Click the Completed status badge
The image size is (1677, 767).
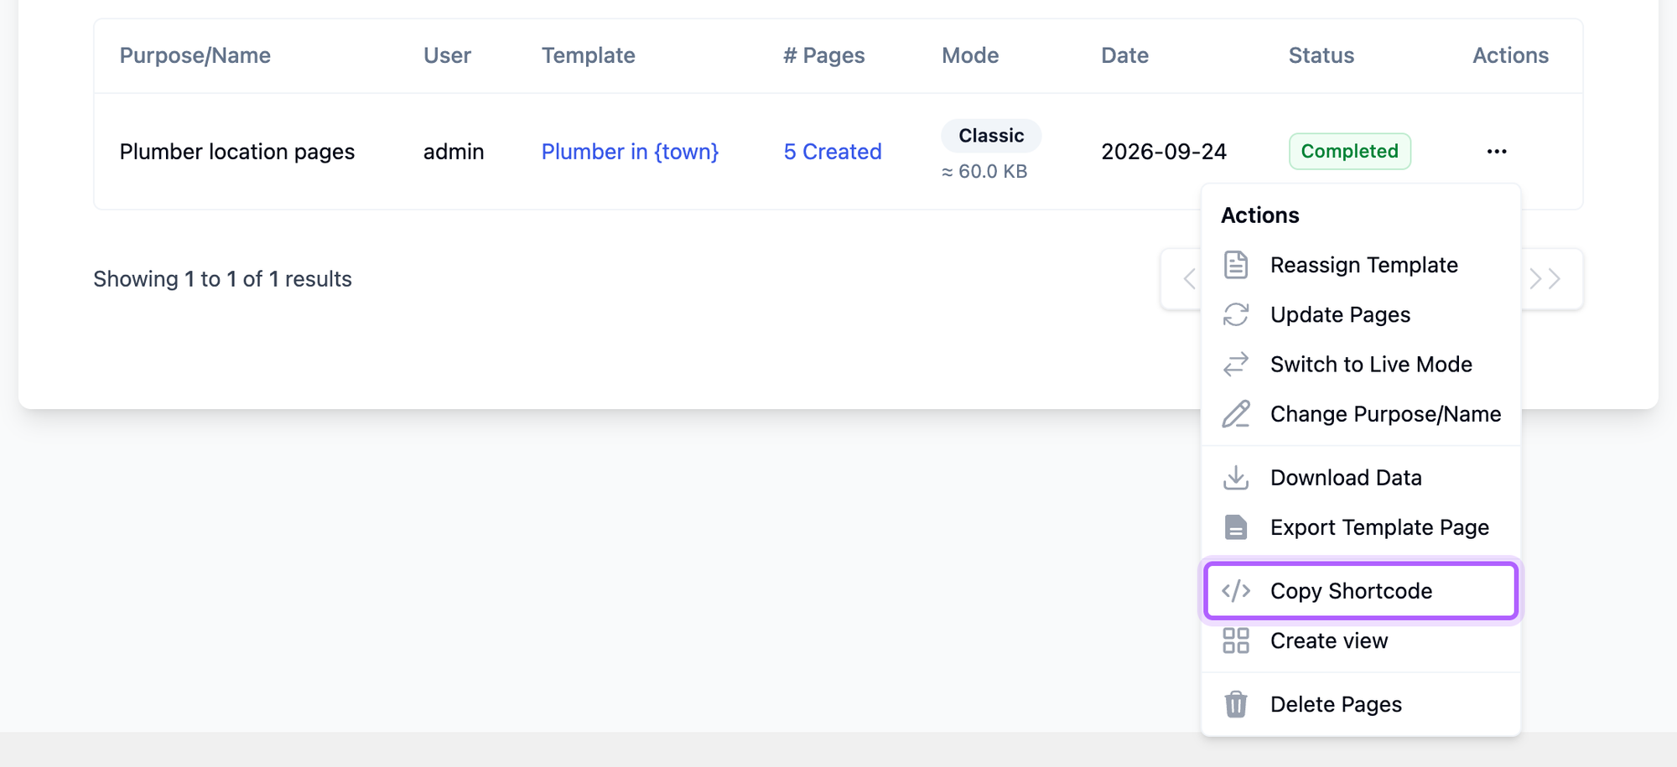tap(1350, 152)
